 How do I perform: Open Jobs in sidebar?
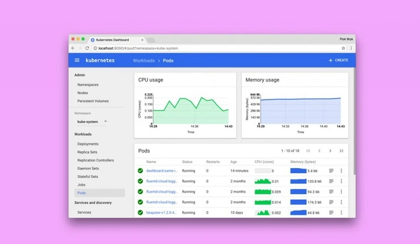[81, 185]
